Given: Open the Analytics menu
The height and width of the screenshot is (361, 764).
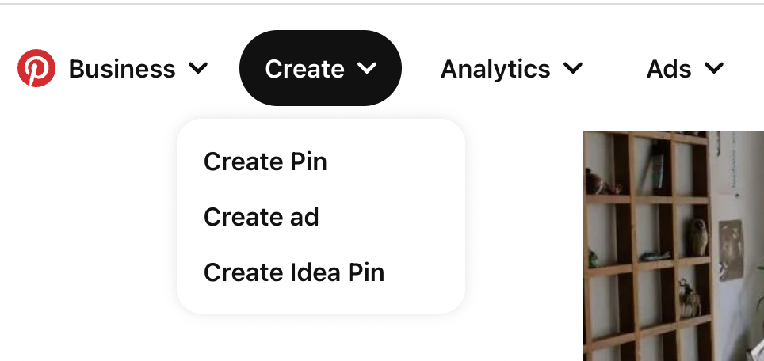Looking at the screenshot, I should 495,69.
